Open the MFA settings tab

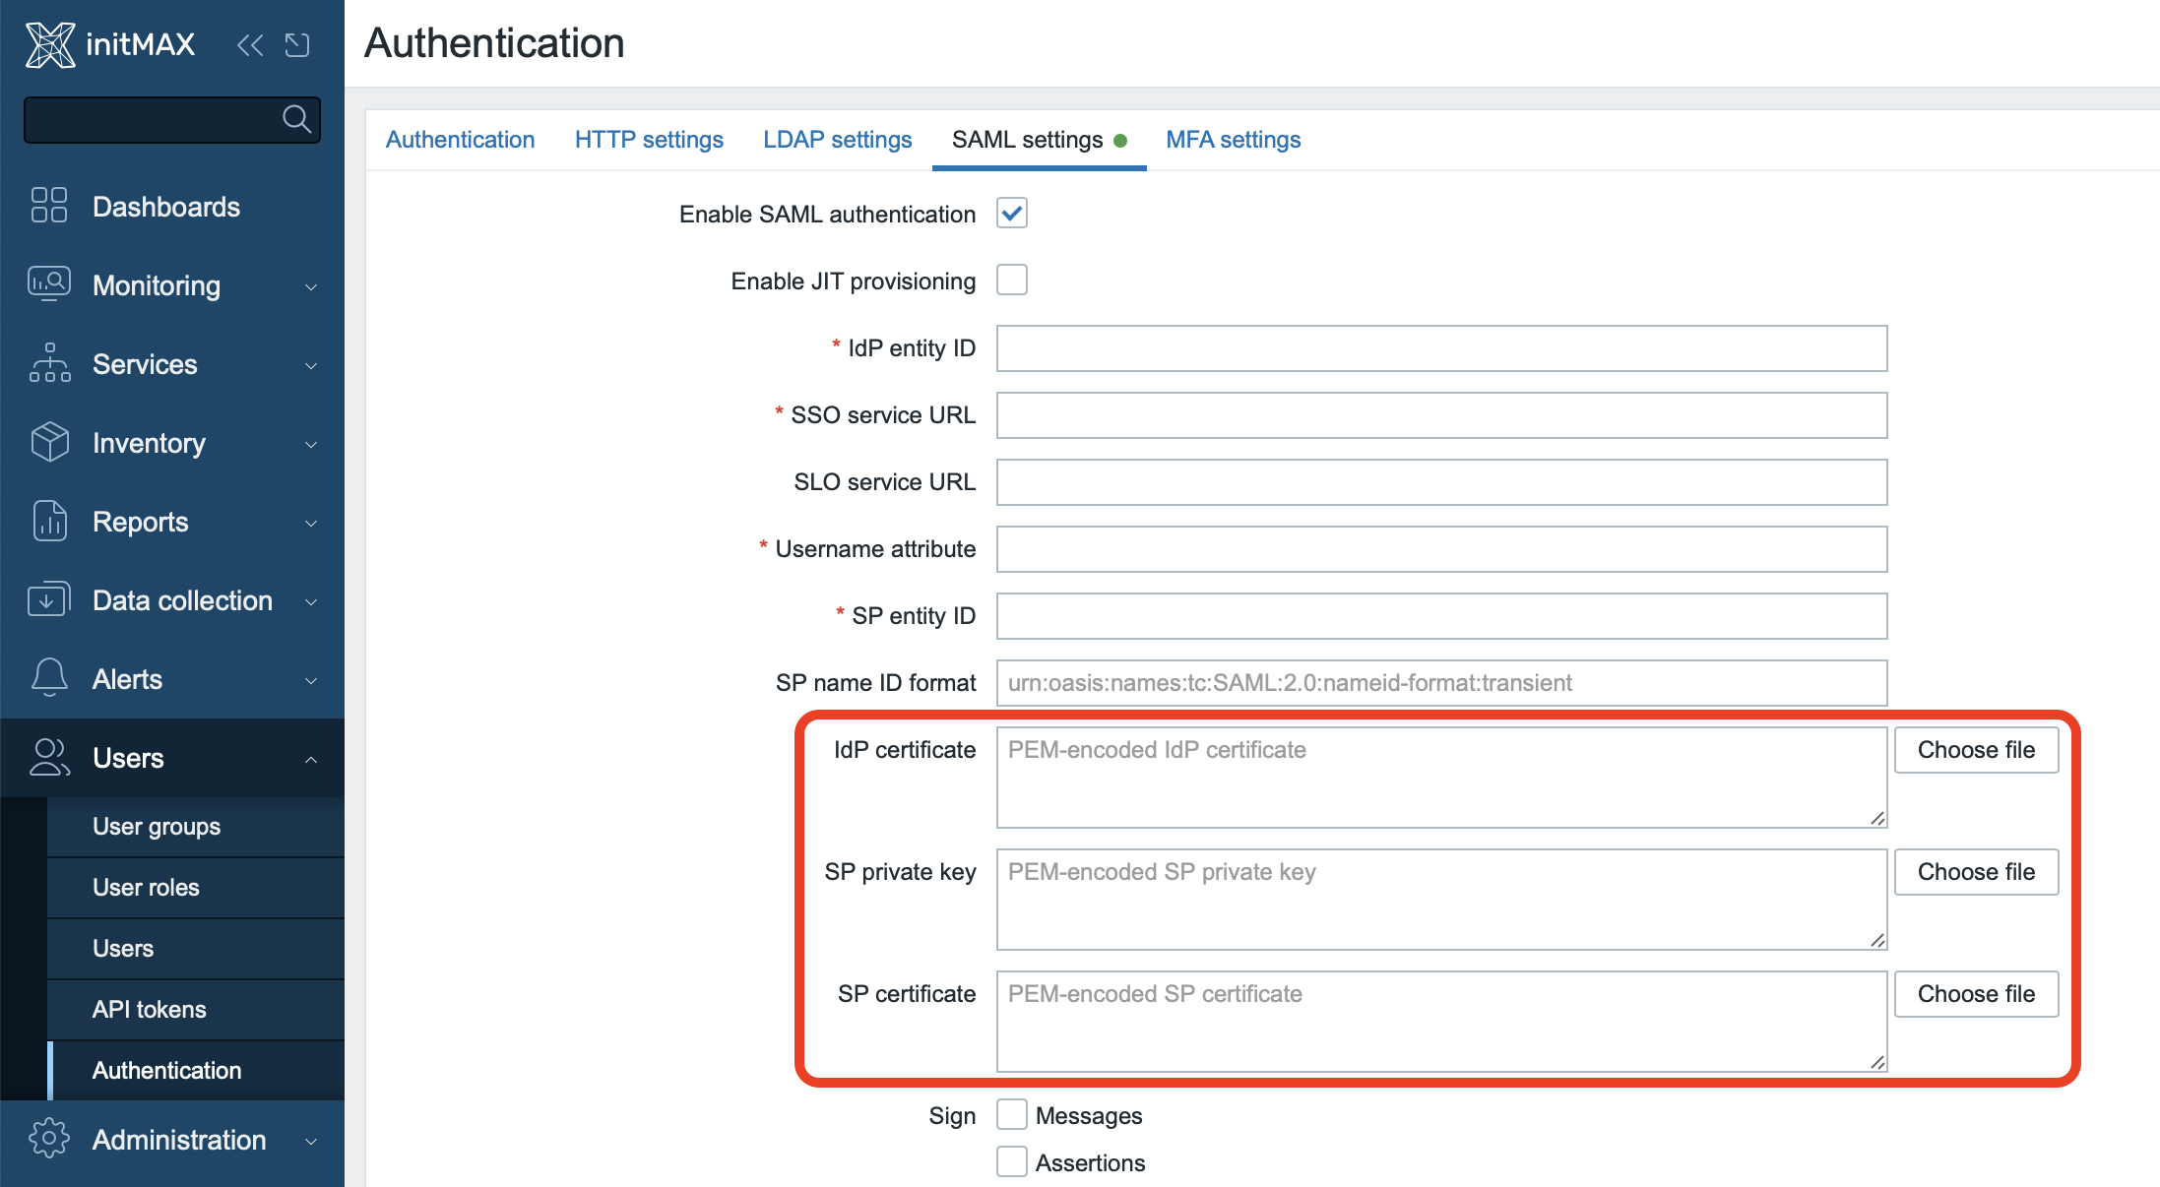[x=1233, y=140]
